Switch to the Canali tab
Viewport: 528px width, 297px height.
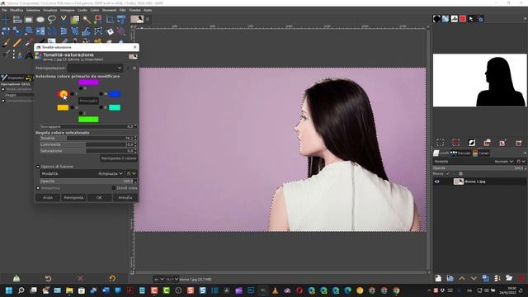[x=481, y=153]
